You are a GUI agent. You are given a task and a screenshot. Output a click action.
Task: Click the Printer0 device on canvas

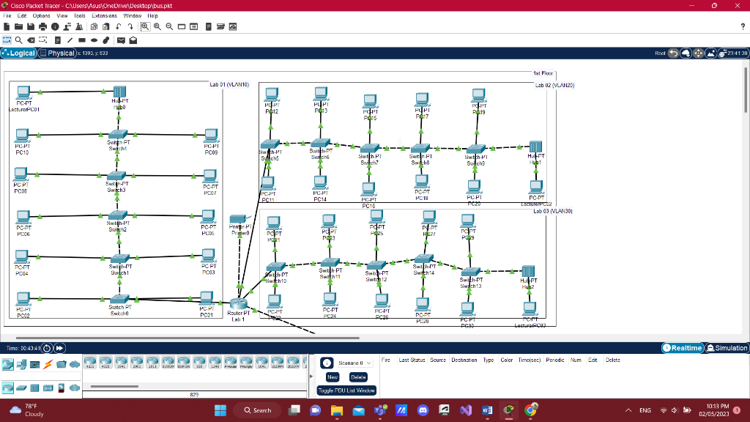(240, 220)
